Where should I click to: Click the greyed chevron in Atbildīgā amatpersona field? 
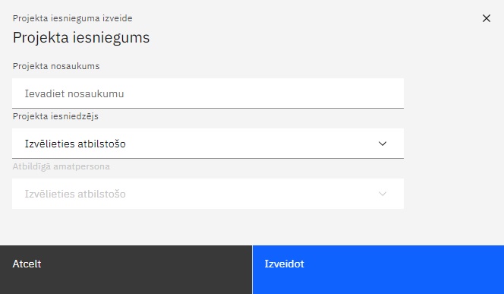pyautogui.click(x=383, y=194)
